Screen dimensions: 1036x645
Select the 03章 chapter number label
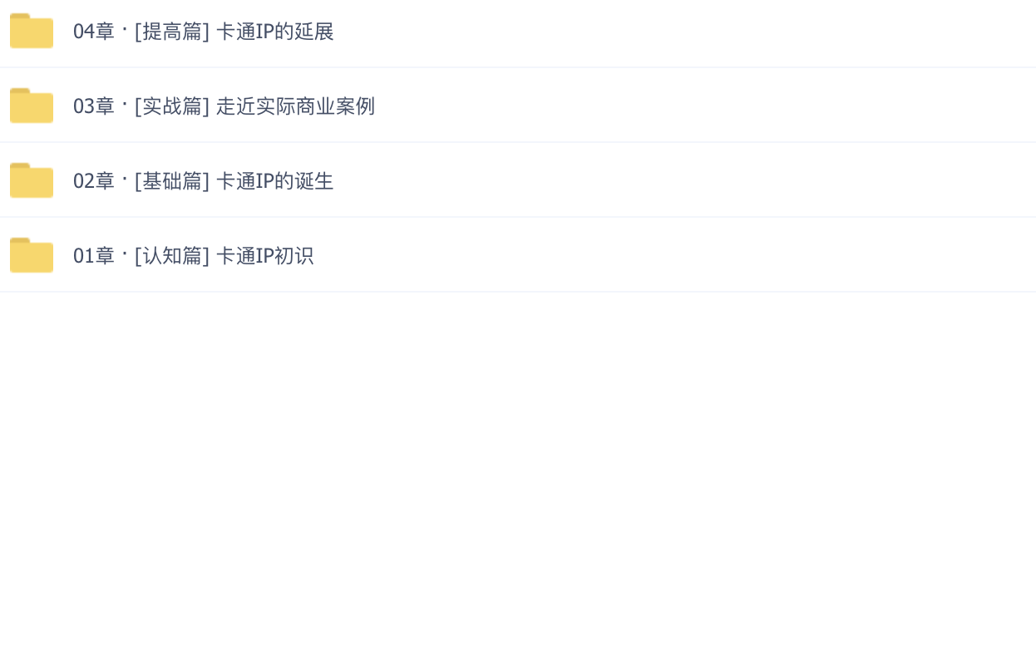(93, 106)
